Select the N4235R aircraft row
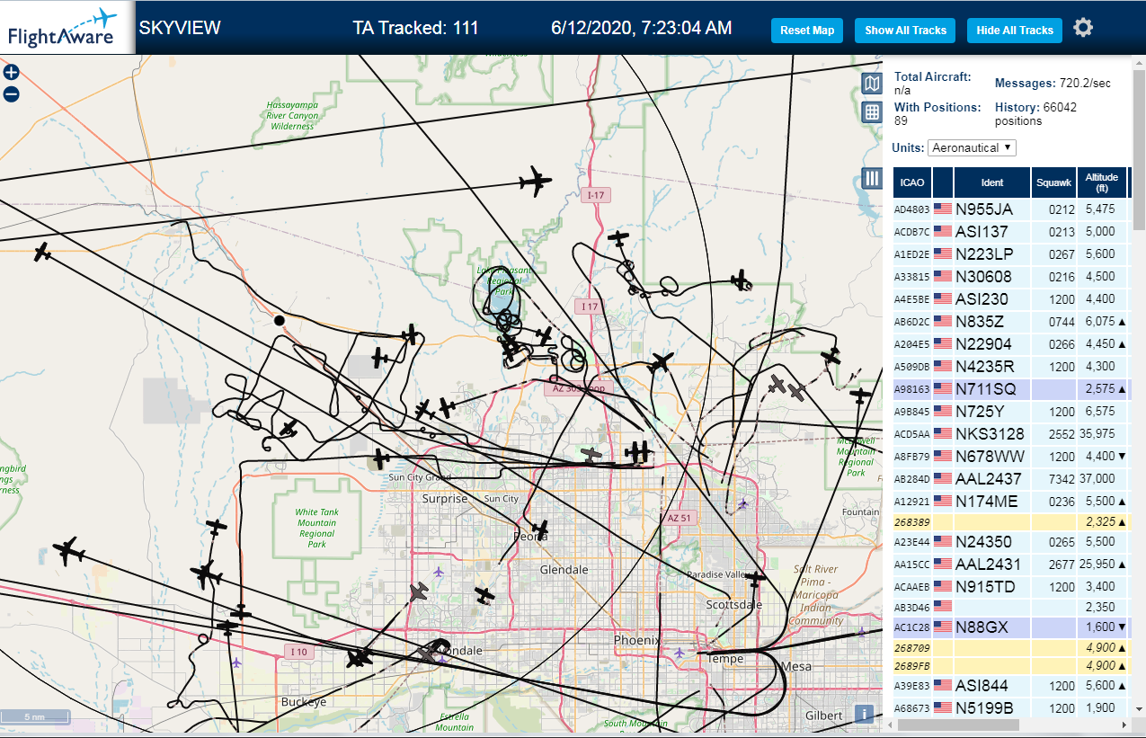Image resolution: width=1146 pixels, height=738 pixels. tap(1011, 367)
